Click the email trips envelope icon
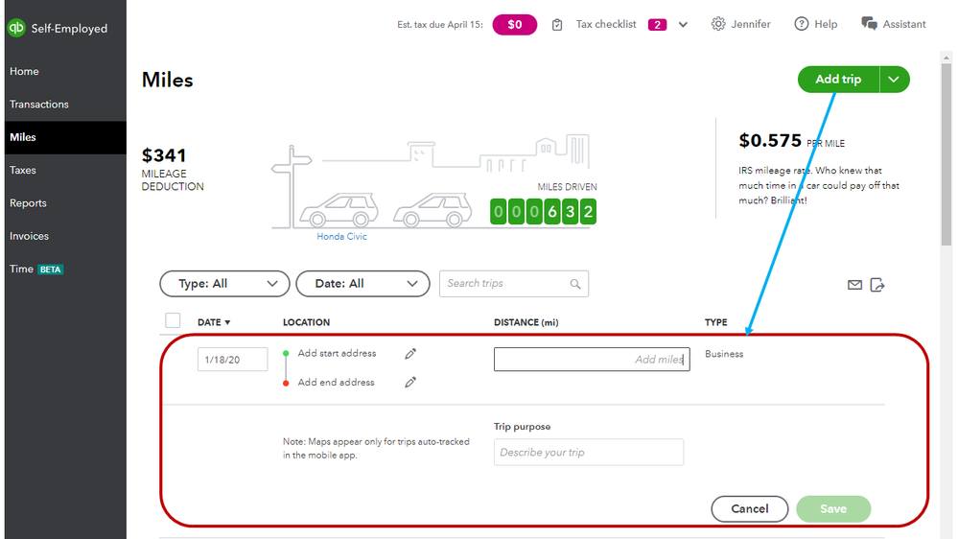 (x=854, y=285)
